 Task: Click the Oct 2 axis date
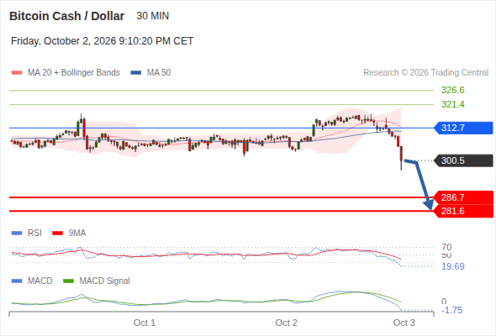[287, 323]
